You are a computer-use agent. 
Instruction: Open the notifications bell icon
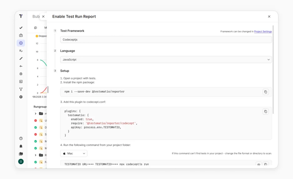21,146
